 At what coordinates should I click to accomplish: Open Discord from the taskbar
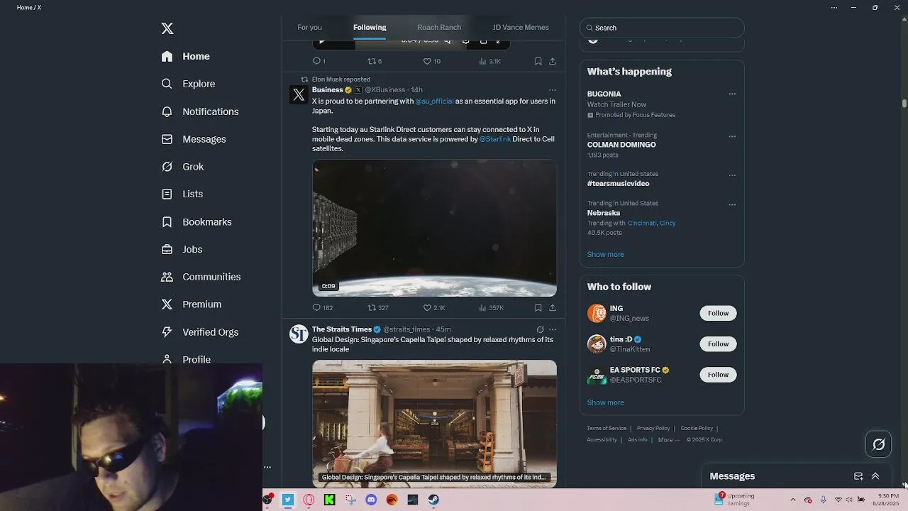[x=371, y=500]
